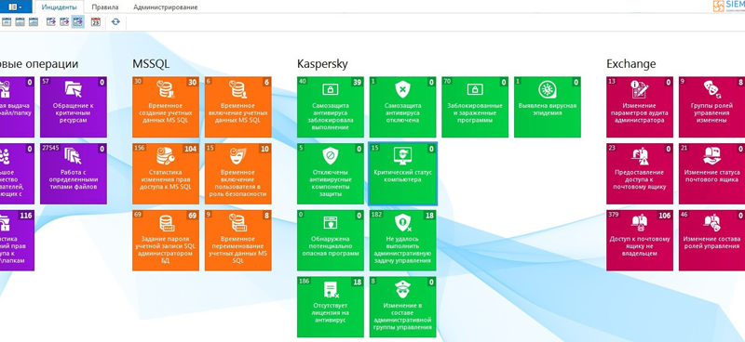Open Предоставление доступа к почтовому ящику tile
Image resolution: width=745 pixels, height=342 pixels.
pyautogui.click(x=640, y=174)
